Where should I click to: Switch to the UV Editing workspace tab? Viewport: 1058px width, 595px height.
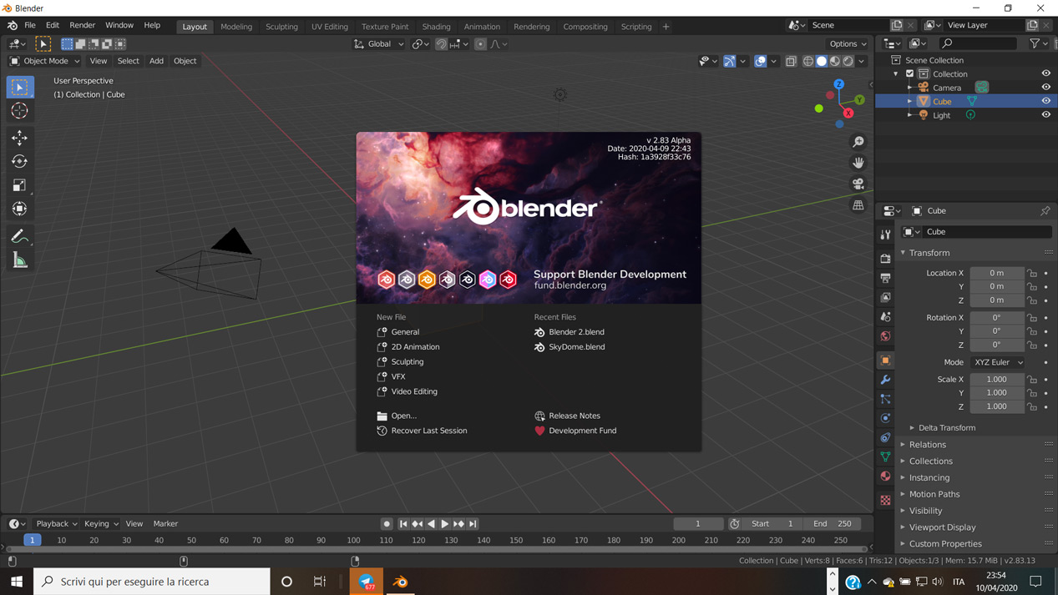click(330, 27)
